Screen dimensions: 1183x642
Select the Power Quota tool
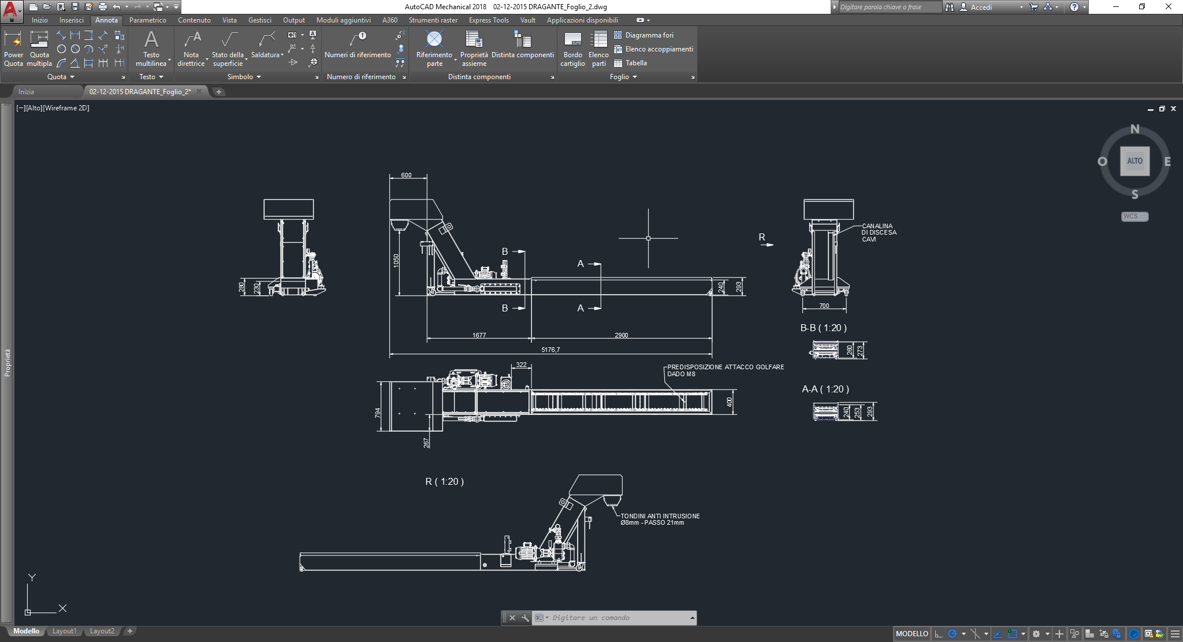[13, 47]
